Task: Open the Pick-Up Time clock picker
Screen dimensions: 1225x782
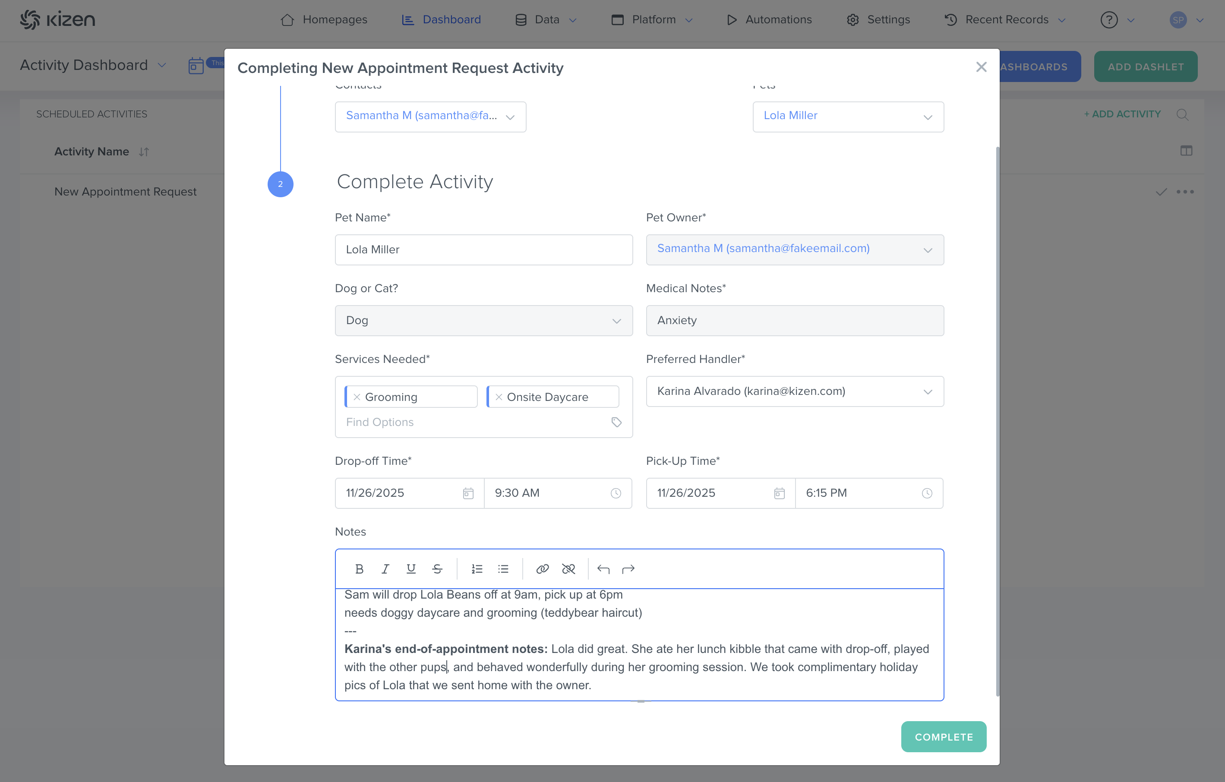Action: pyautogui.click(x=927, y=493)
